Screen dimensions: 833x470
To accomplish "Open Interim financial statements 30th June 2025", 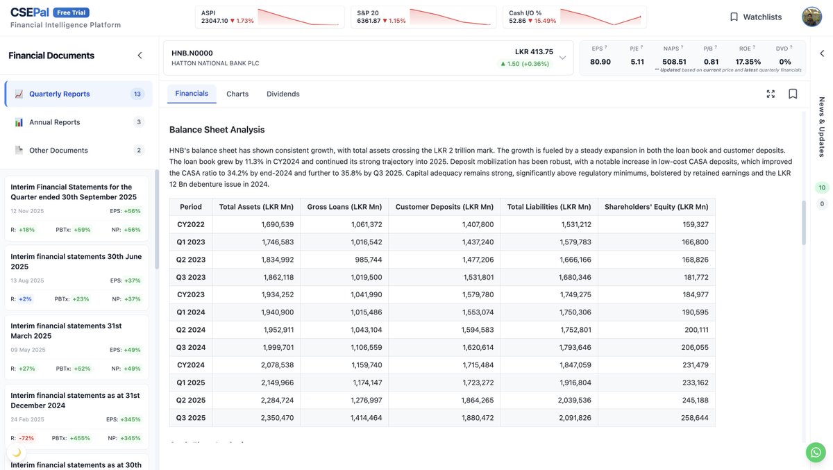I will click(x=76, y=278).
